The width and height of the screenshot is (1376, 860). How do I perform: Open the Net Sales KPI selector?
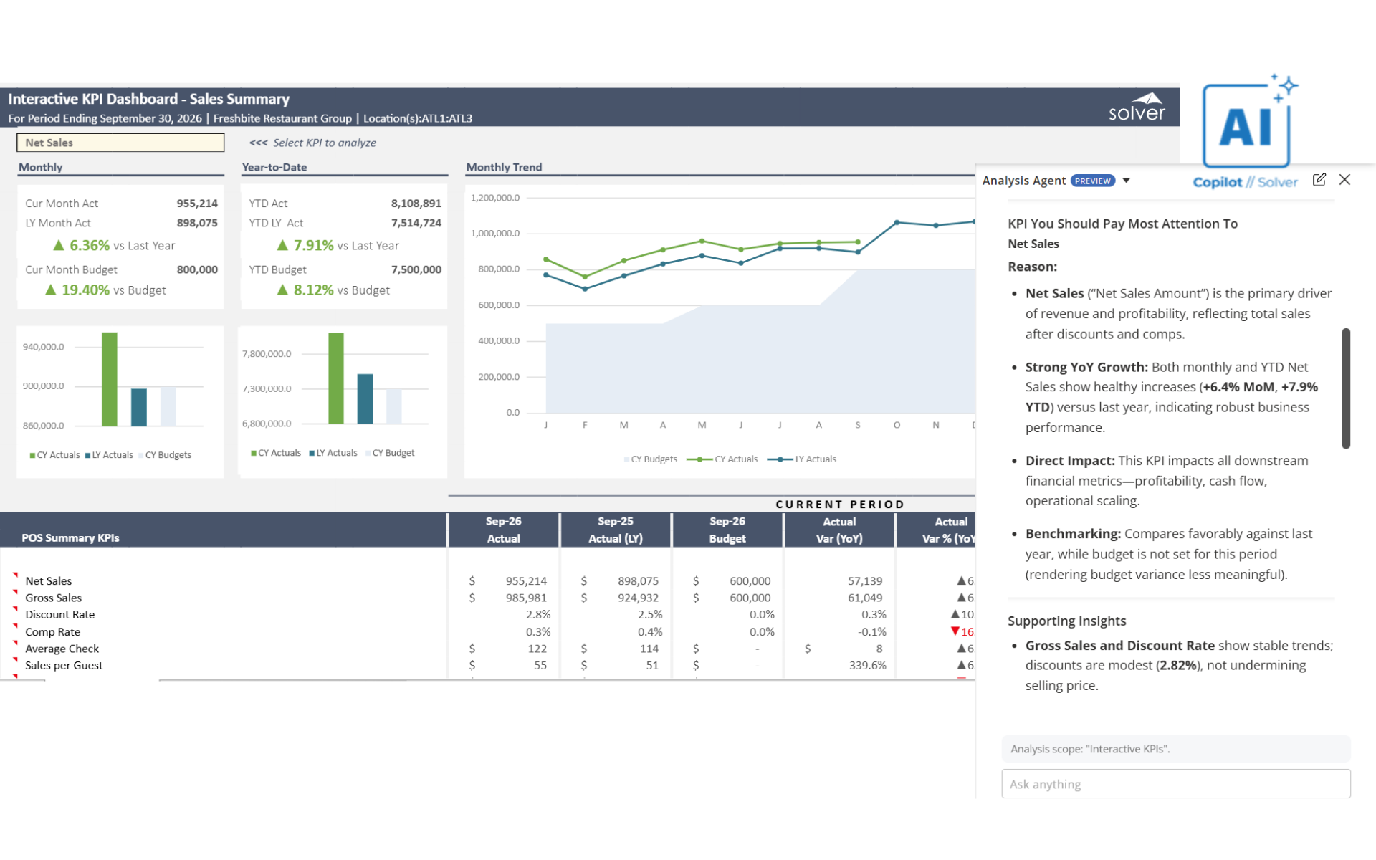(x=120, y=143)
